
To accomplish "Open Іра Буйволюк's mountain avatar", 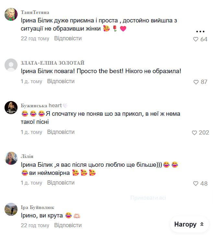I will [x=11, y=209].
